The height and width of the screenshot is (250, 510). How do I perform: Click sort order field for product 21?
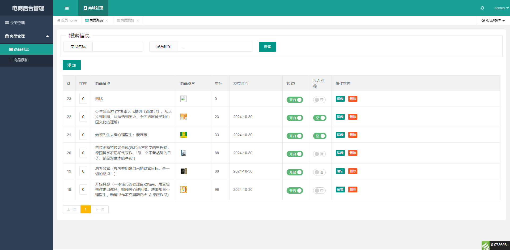83,135
